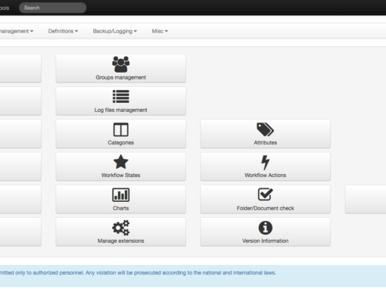The height and width of the screenshot is (289, 386).
Task: Expand the Backup/Logging dropdown menu
Action: pyautogui.click(x=115, y=31)
